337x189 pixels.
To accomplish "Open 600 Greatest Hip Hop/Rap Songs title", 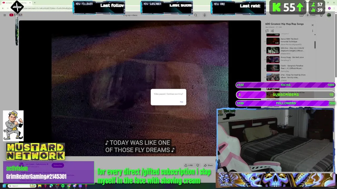I will [x=284, y=24].
